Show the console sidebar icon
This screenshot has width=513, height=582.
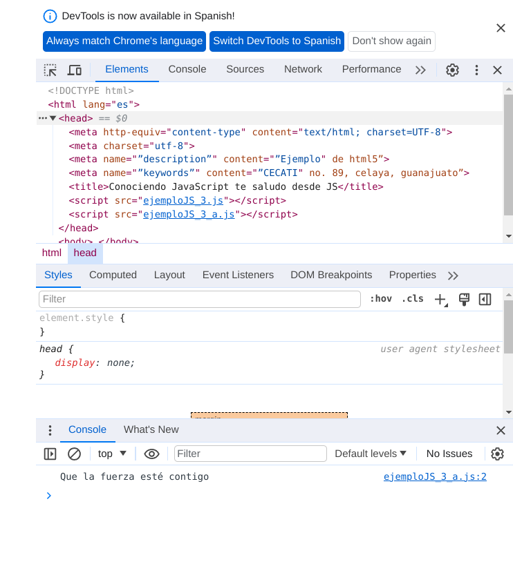50,454
